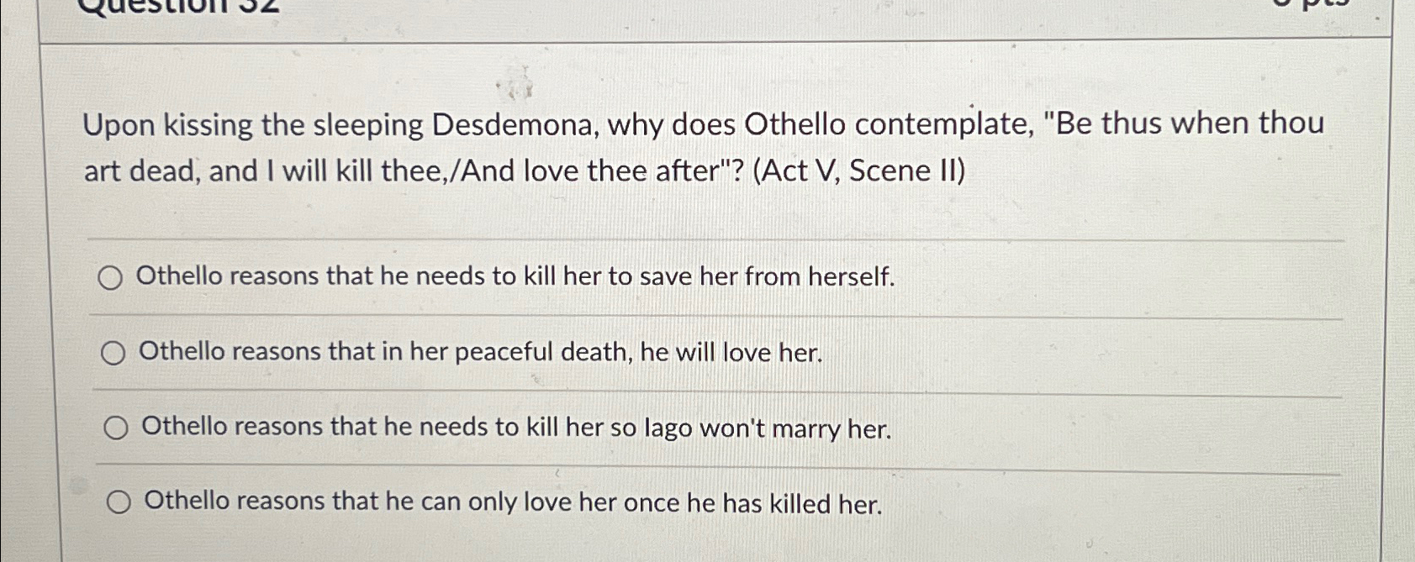
Task: Choose the answer about saving her from herself
Action: click(517, 276)
